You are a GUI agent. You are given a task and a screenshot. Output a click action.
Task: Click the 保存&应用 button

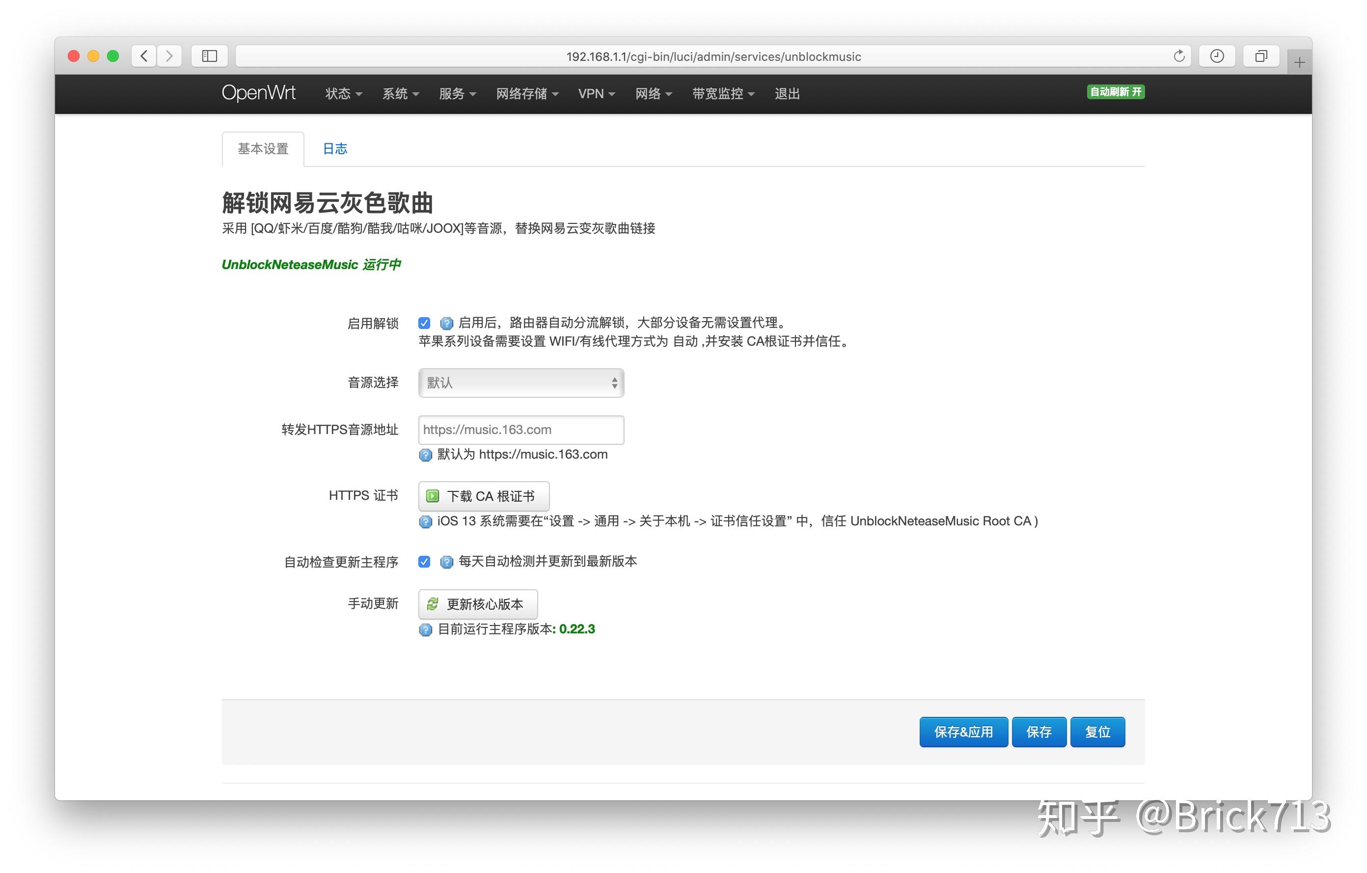pos(963,732)
